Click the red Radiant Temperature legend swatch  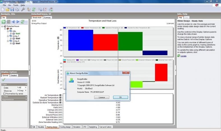82,28
